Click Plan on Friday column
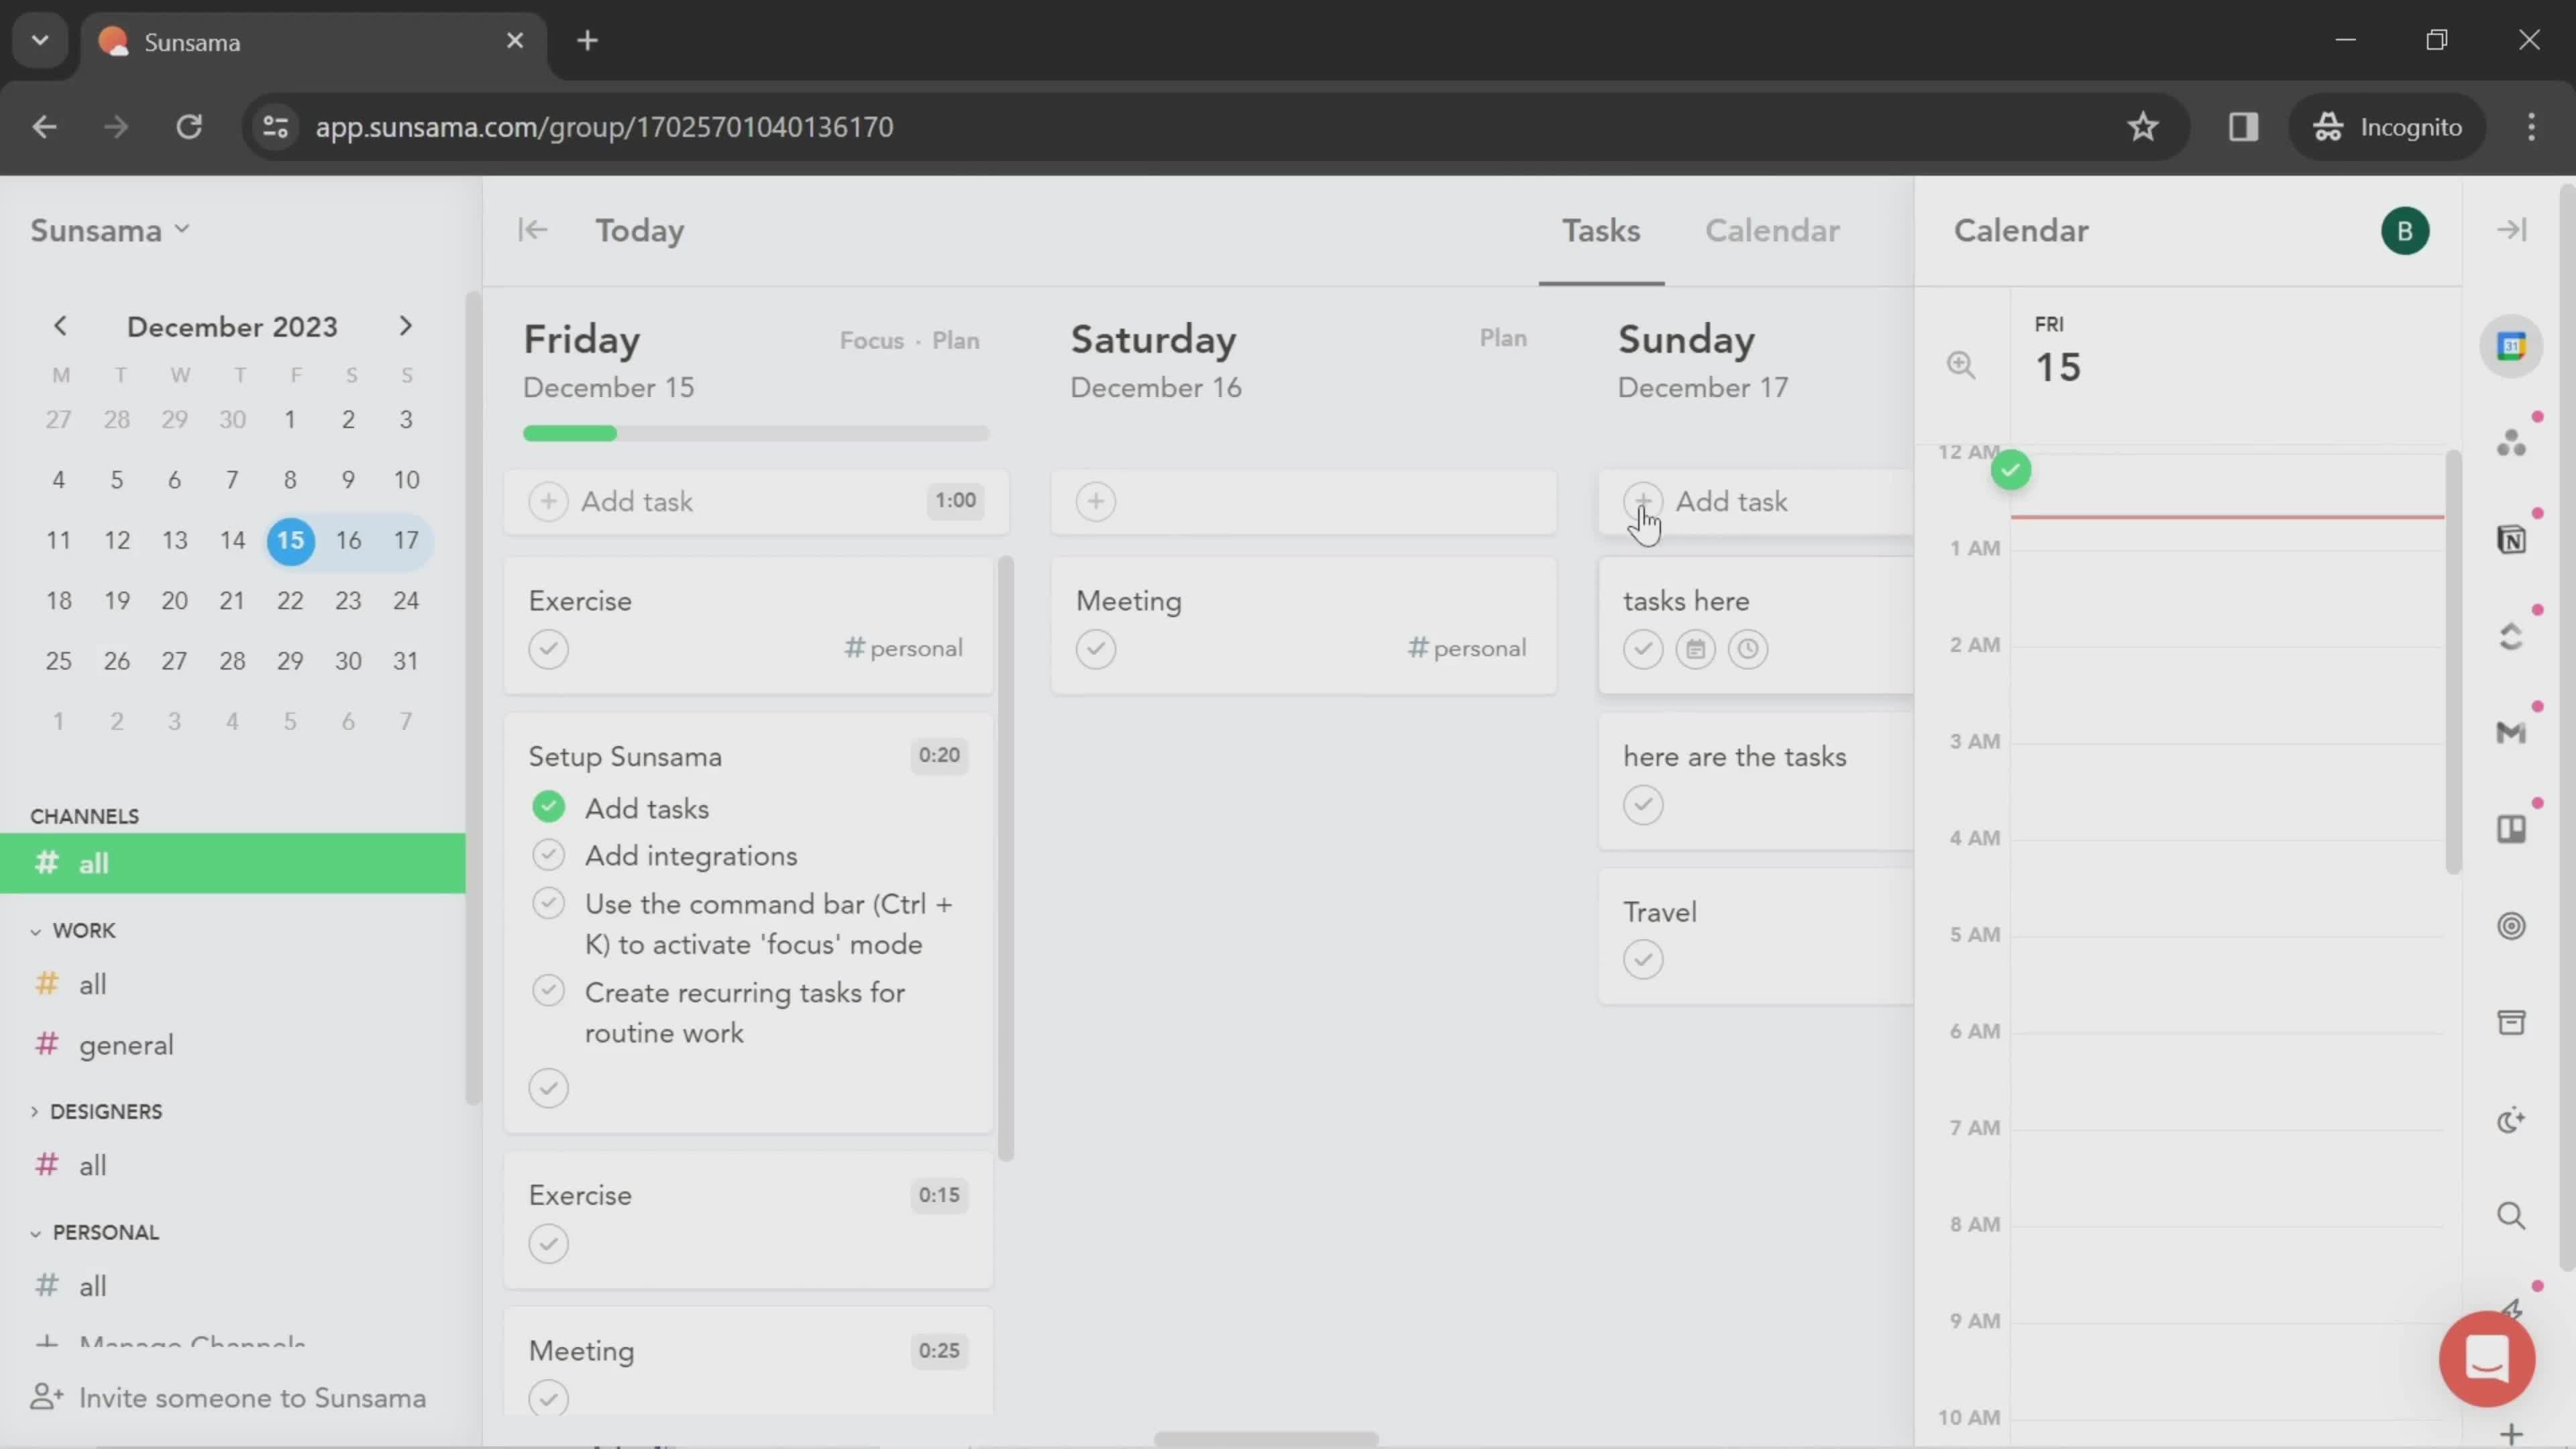 coord(955,341)
